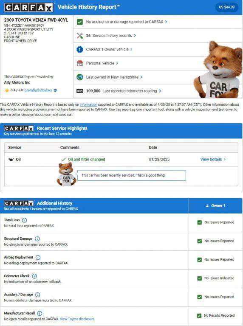
Task: Open View Details for oil change
Action: 213,160
